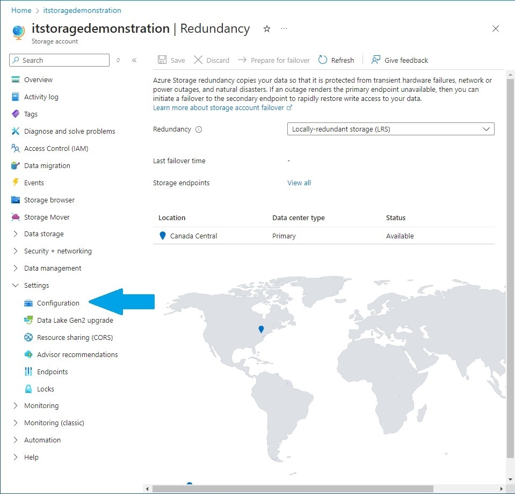Image resolution: width=515 pixels, height=494 pixels.
Task: Click the Canada Central pin on map
Action: [x=261, y=329]
